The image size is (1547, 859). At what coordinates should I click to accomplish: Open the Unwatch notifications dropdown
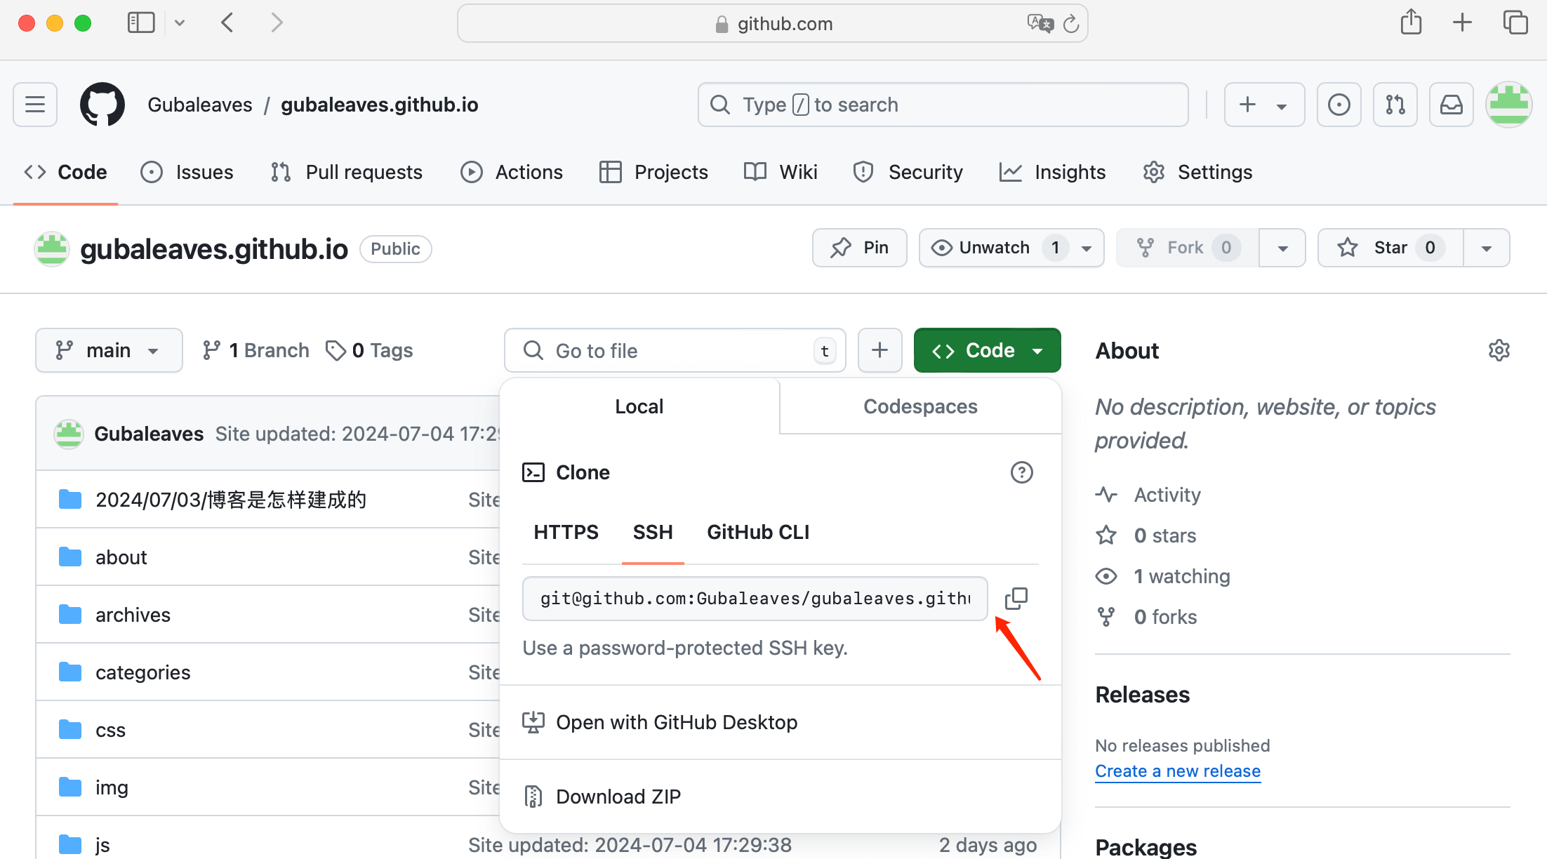coord(1011,248)
